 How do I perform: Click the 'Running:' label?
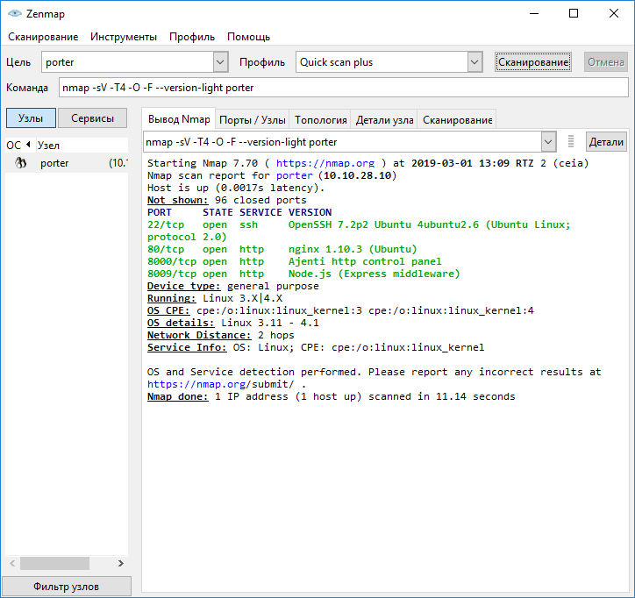point(172,298)
